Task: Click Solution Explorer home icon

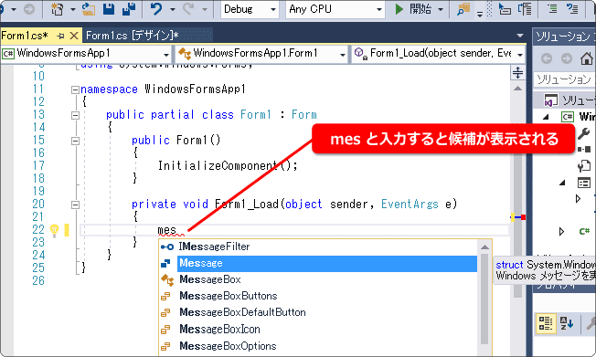Action: click(587, 58)
